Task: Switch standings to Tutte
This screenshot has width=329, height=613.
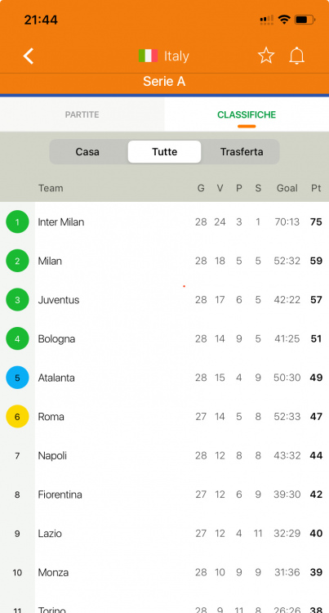Action: pos(164,152)
